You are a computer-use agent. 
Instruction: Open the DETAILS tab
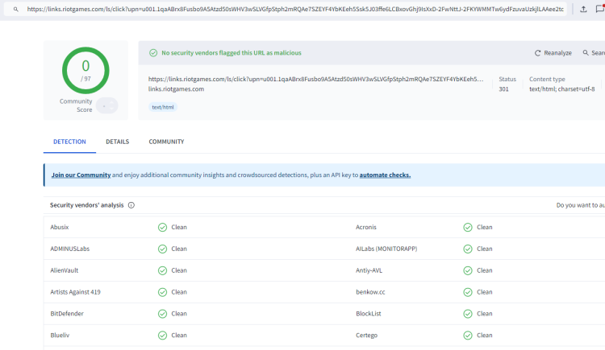[x=117, y=142]
